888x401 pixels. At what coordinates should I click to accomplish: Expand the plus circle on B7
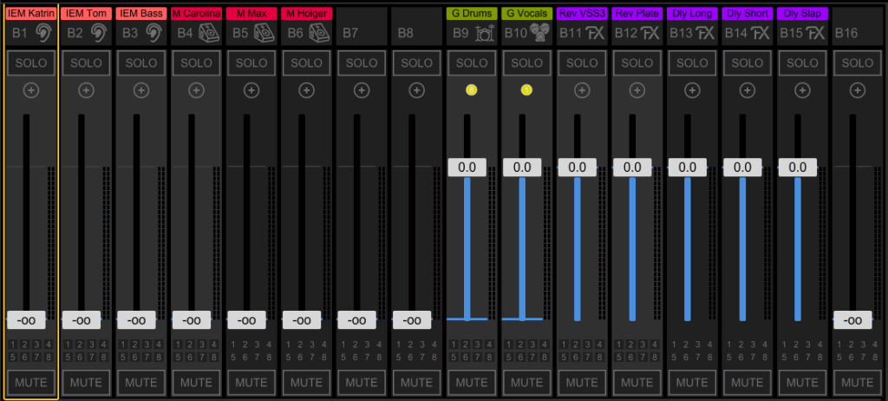(362, 89)
